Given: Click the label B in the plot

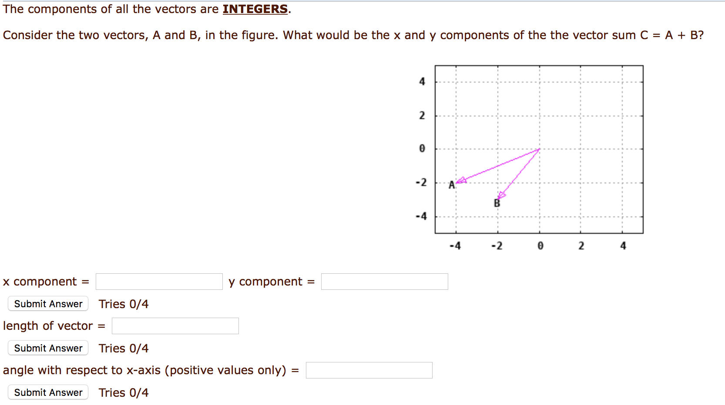Looking at the screenshot, I should pos(496,202).
